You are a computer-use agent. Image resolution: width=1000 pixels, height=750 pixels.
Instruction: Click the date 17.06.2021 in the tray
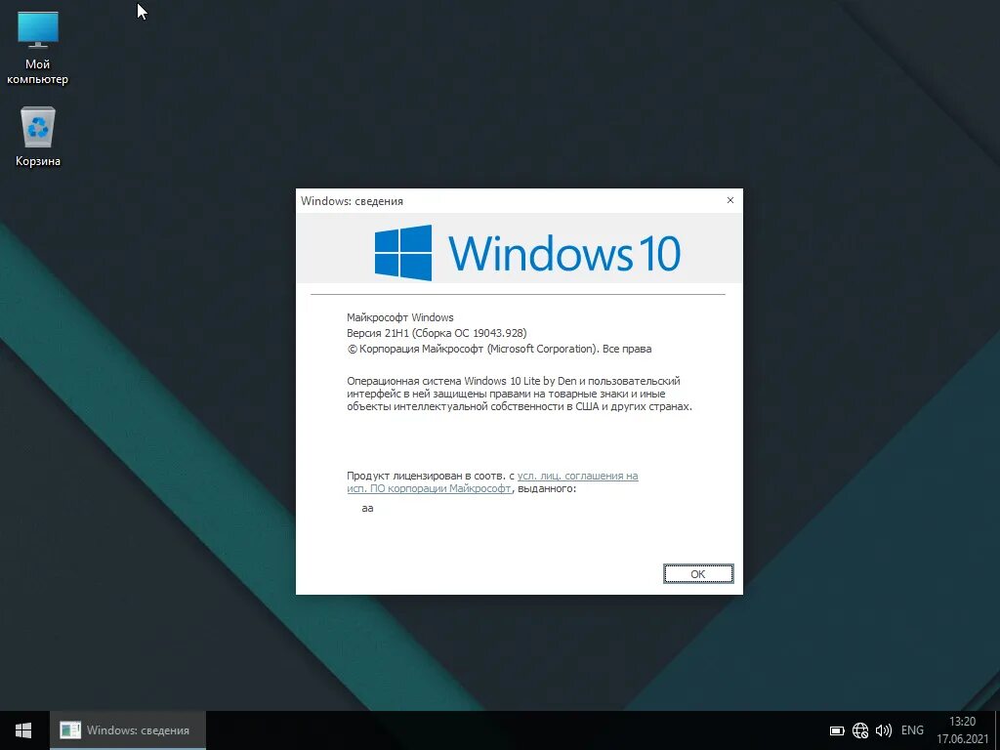click(x=962, y=737)
